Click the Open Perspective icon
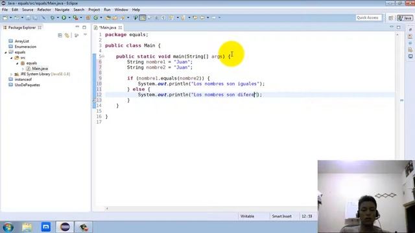 [390, 18]
